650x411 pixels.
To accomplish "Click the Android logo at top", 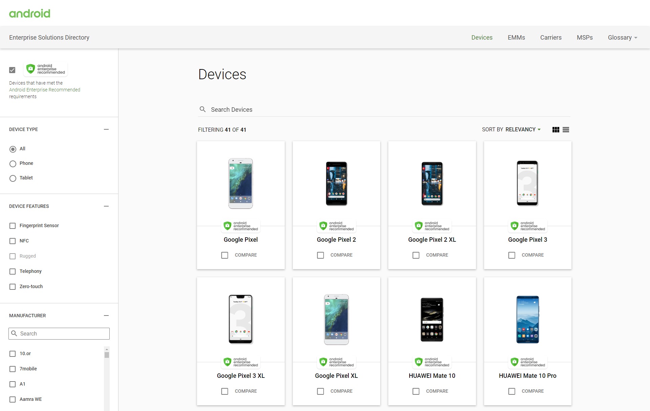I will 30,14.
